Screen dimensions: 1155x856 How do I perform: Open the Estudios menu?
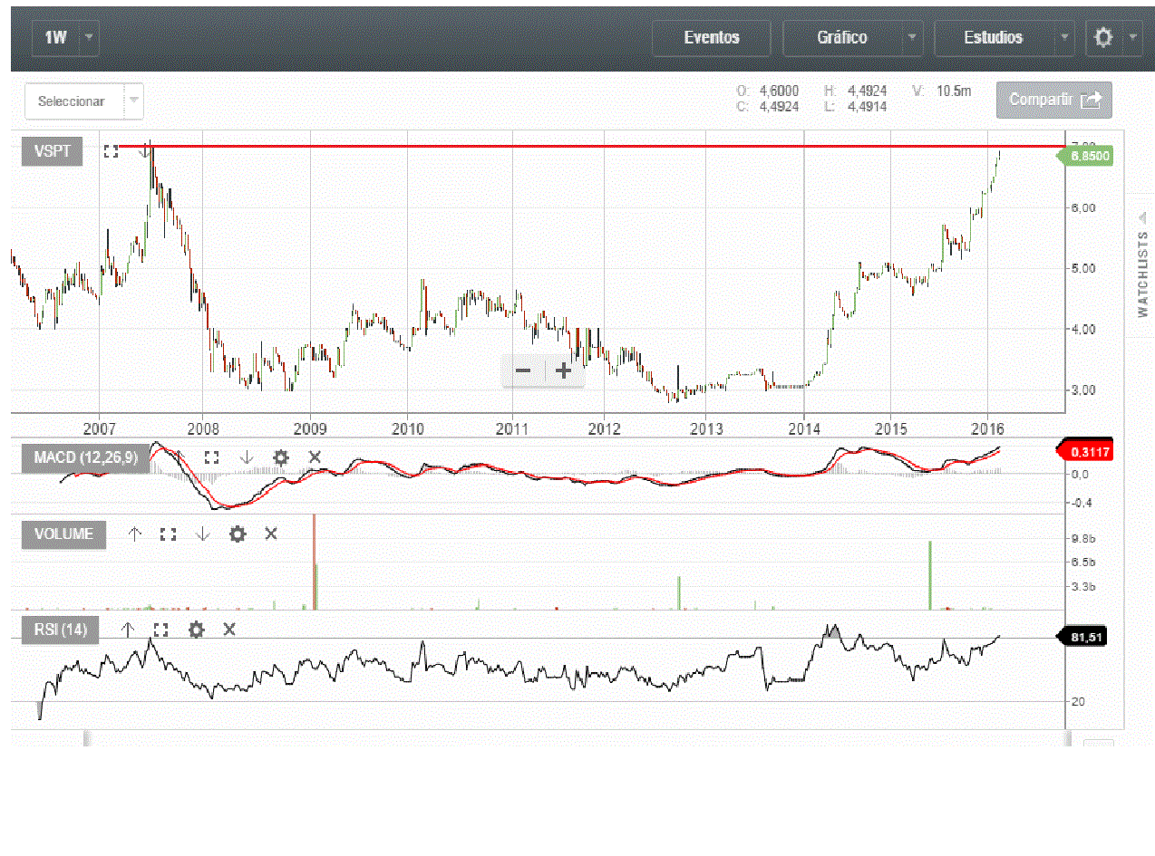click(995, 38)
